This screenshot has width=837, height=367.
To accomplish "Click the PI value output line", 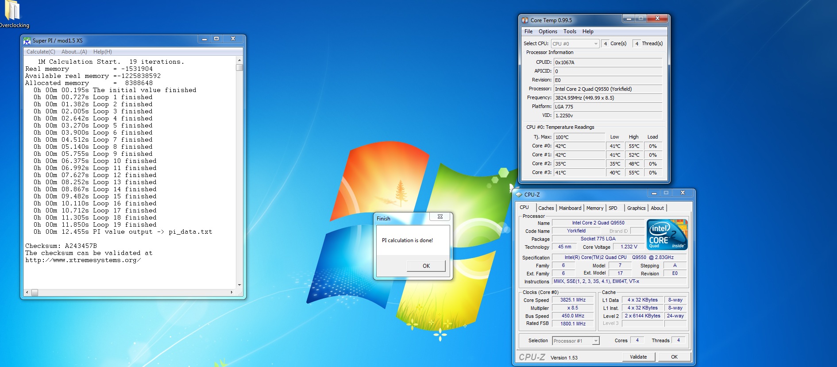I will (123, 232).
